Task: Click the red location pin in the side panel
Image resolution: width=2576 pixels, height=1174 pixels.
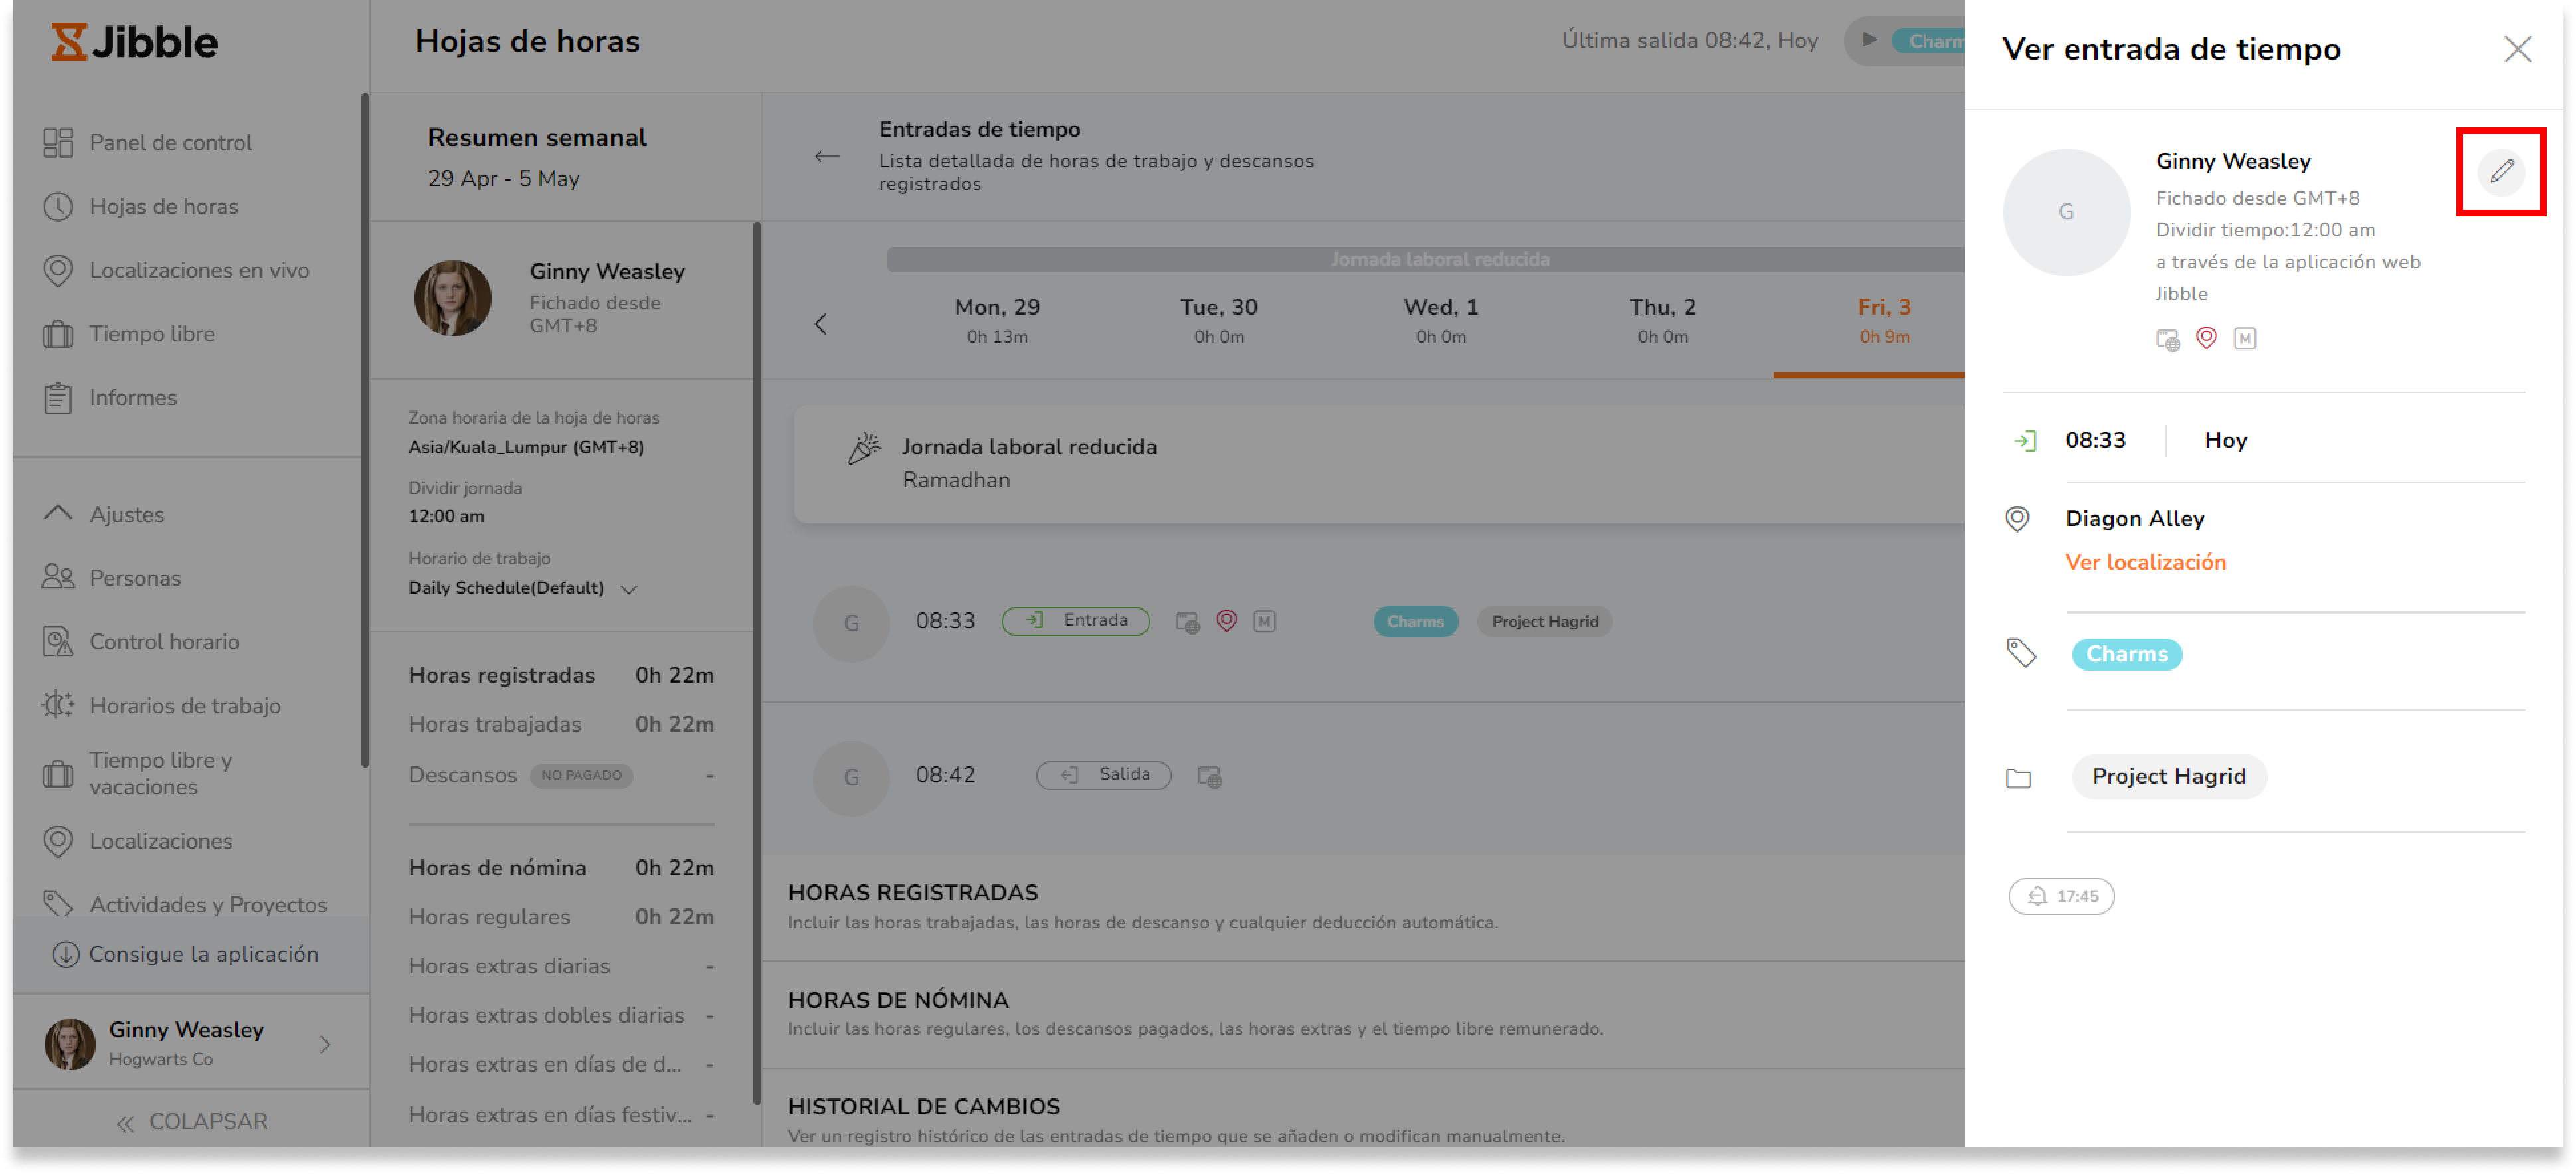Action: 2206,338
